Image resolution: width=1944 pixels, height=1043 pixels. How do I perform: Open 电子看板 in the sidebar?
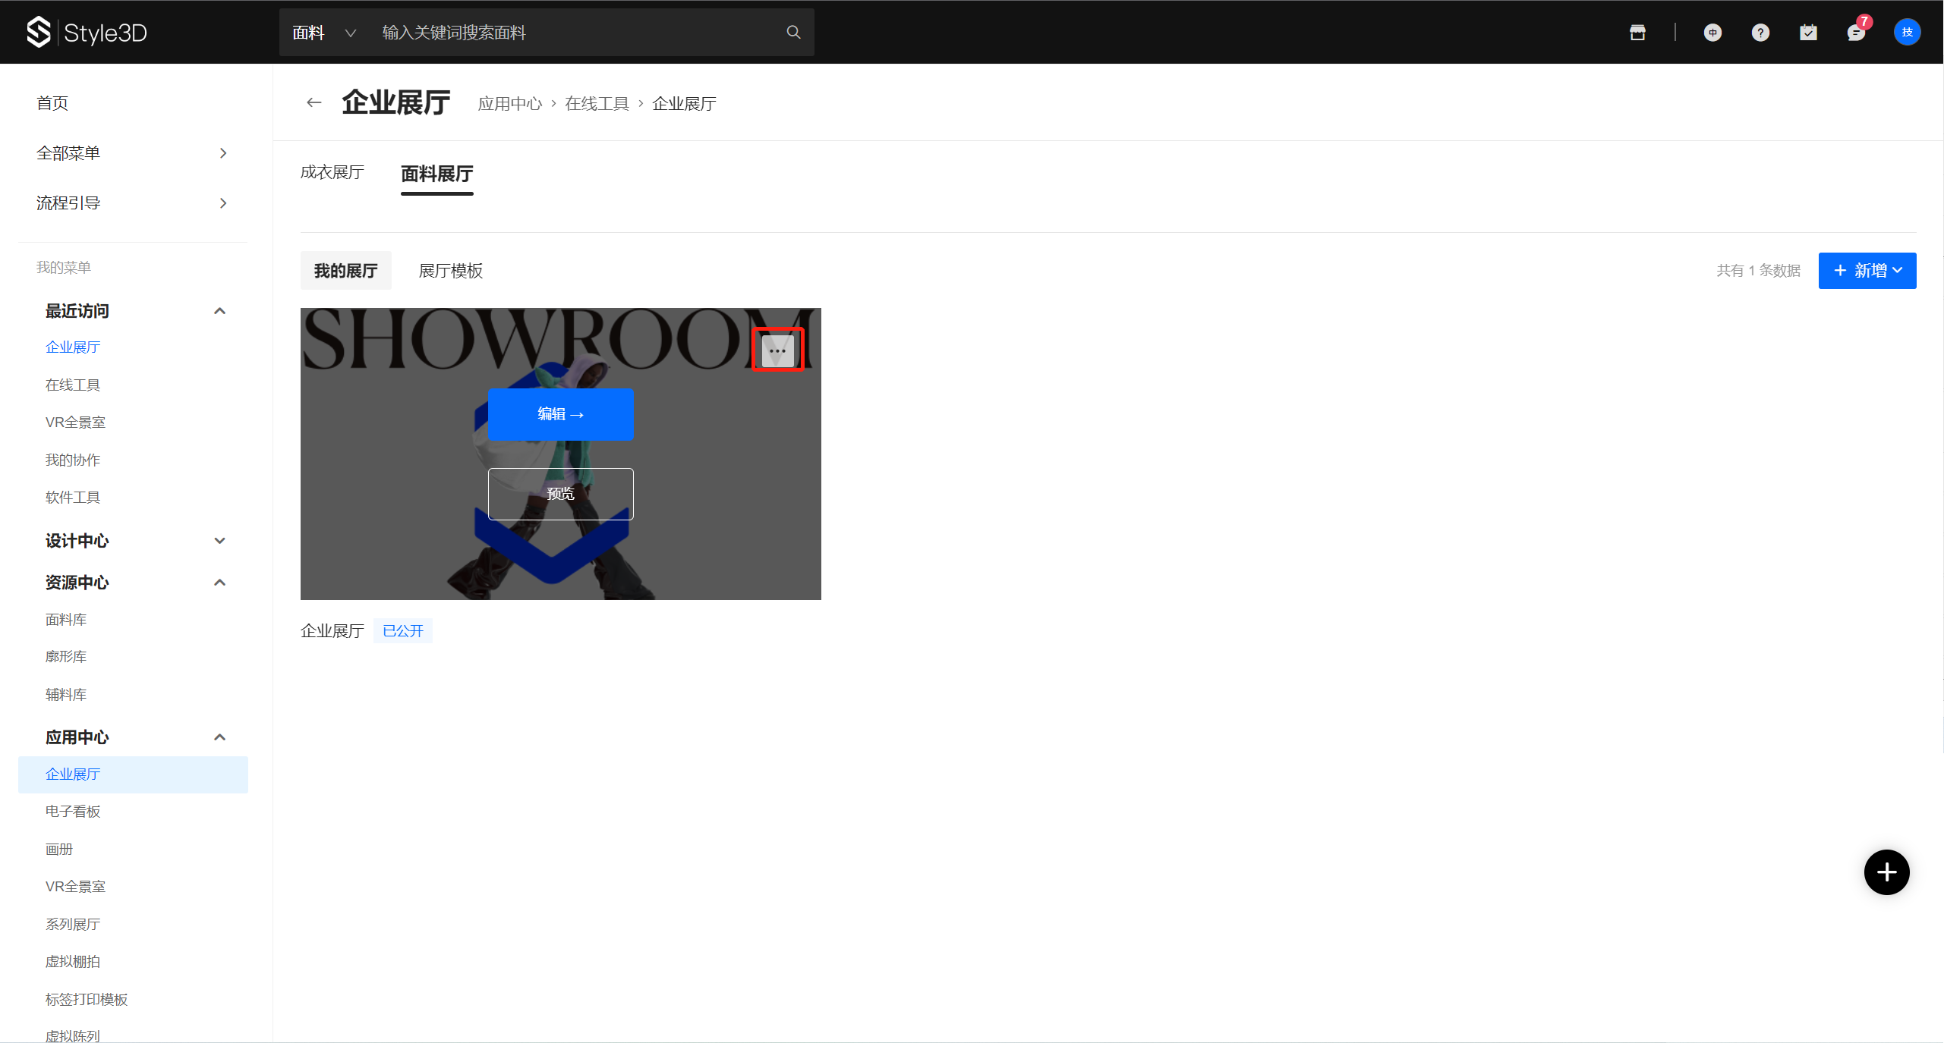pyautogui.click(x=72, y=812)
